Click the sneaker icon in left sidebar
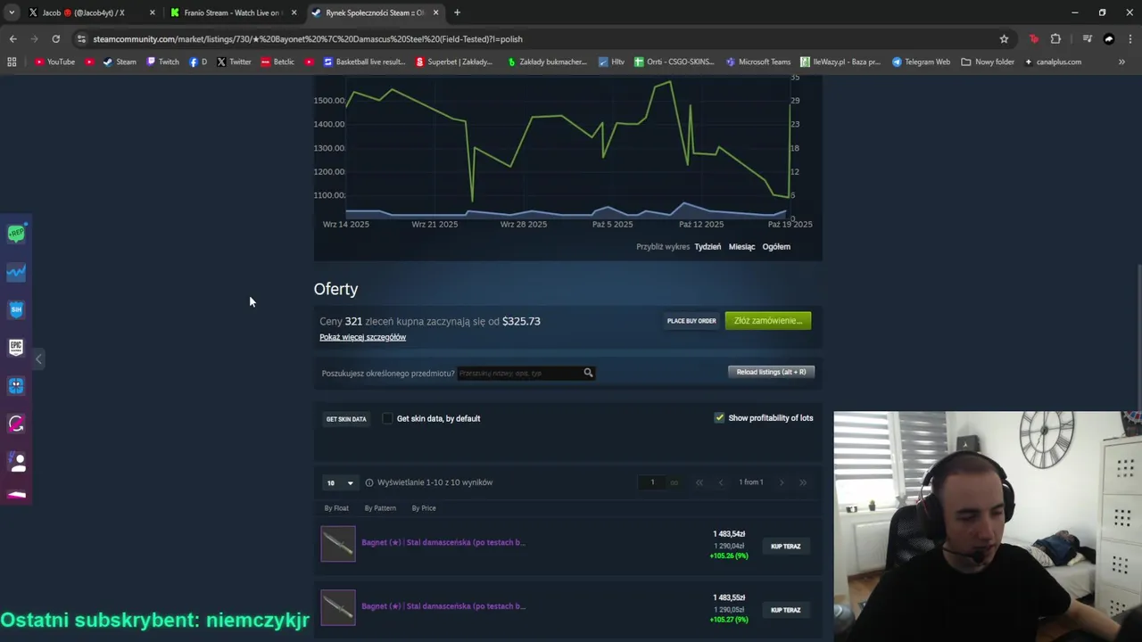 [x=16, y=494]
